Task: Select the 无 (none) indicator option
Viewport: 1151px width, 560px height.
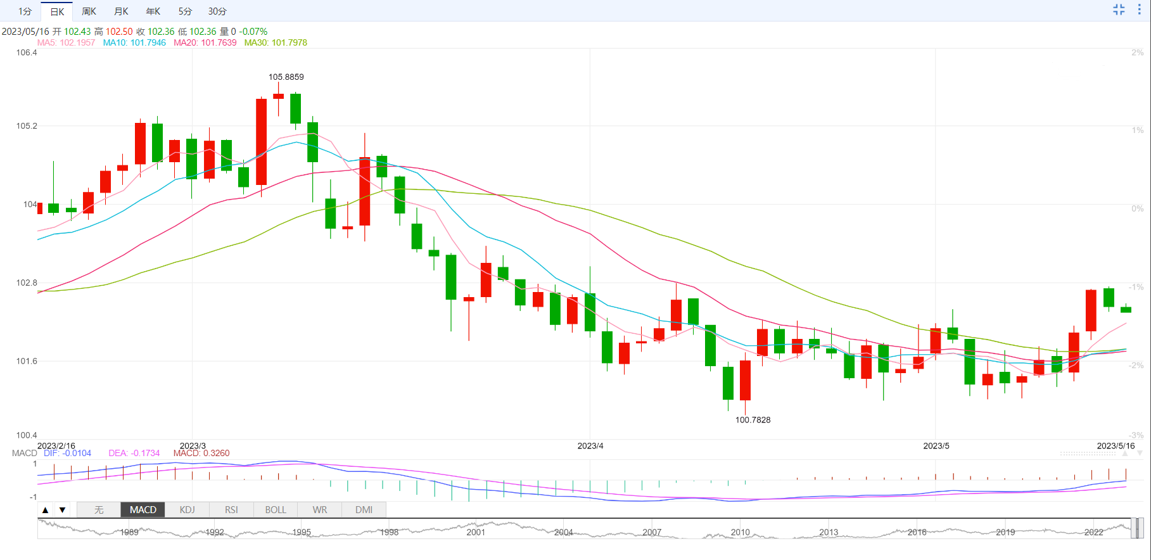Action: (99, 510)
